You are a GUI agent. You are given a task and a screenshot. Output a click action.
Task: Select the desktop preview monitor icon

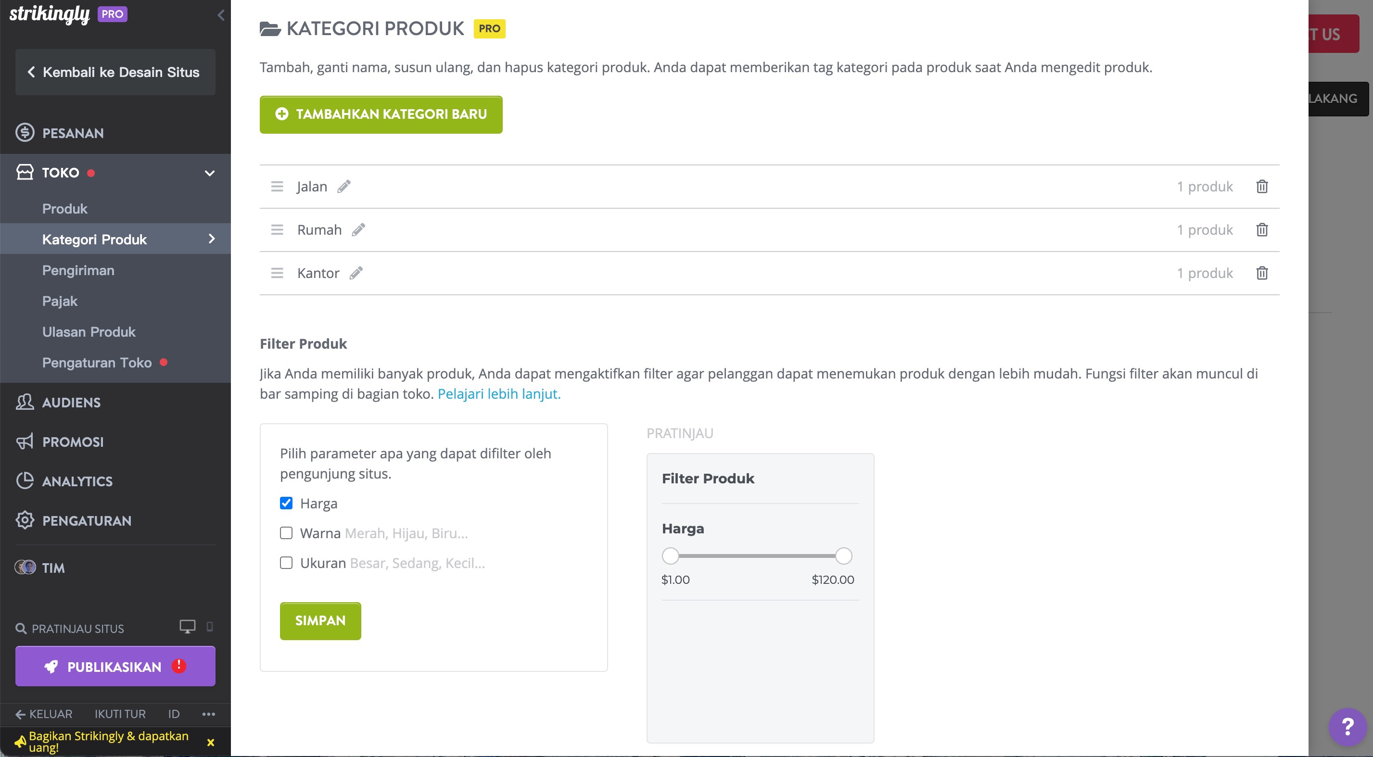187,627
